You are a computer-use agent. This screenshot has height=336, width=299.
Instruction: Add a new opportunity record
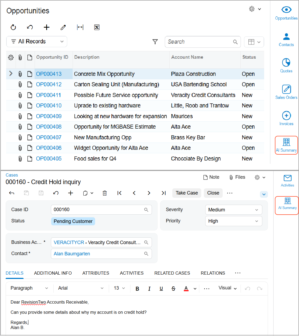pyautogui.click(x=47, y=27)
